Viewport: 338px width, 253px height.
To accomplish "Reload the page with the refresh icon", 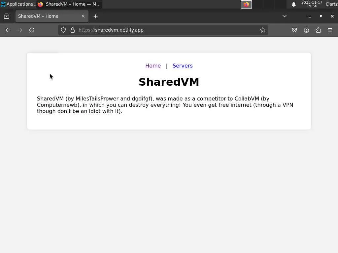I will coord(32,30).
